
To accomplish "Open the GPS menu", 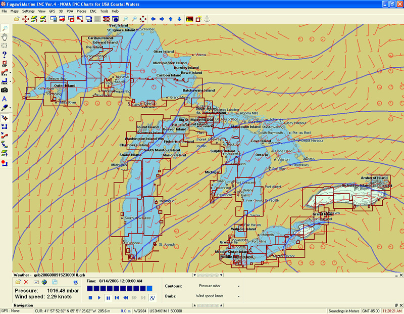I will pos(52,11).
